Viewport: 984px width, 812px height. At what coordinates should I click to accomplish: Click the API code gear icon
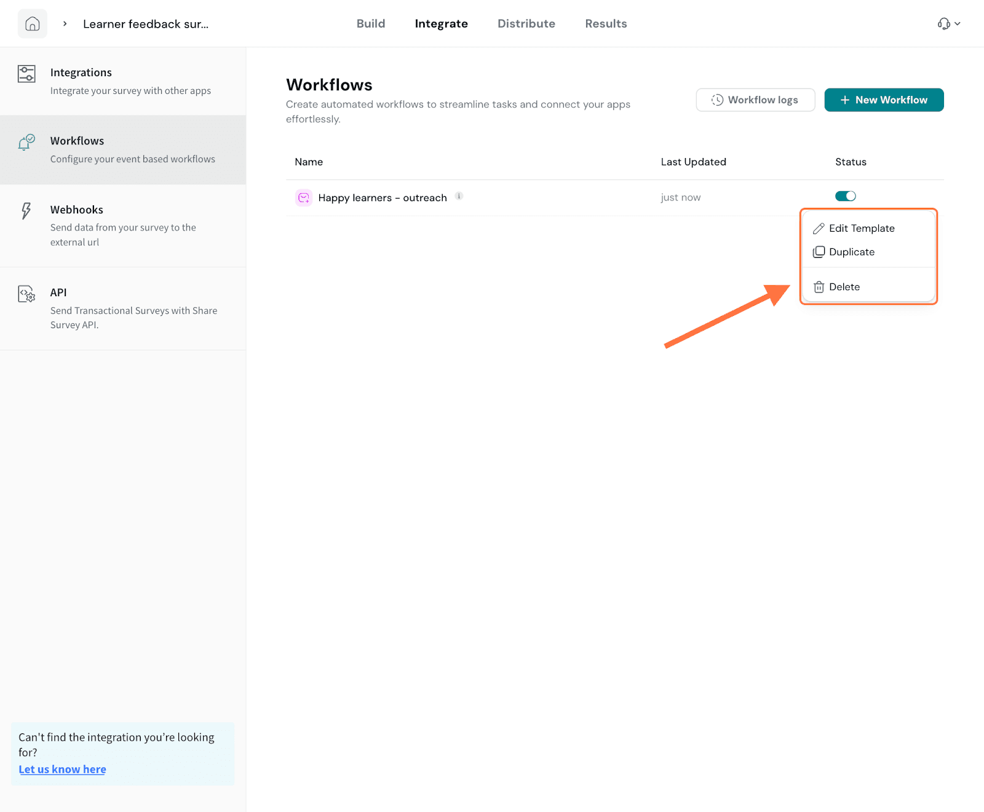point(26,294)
